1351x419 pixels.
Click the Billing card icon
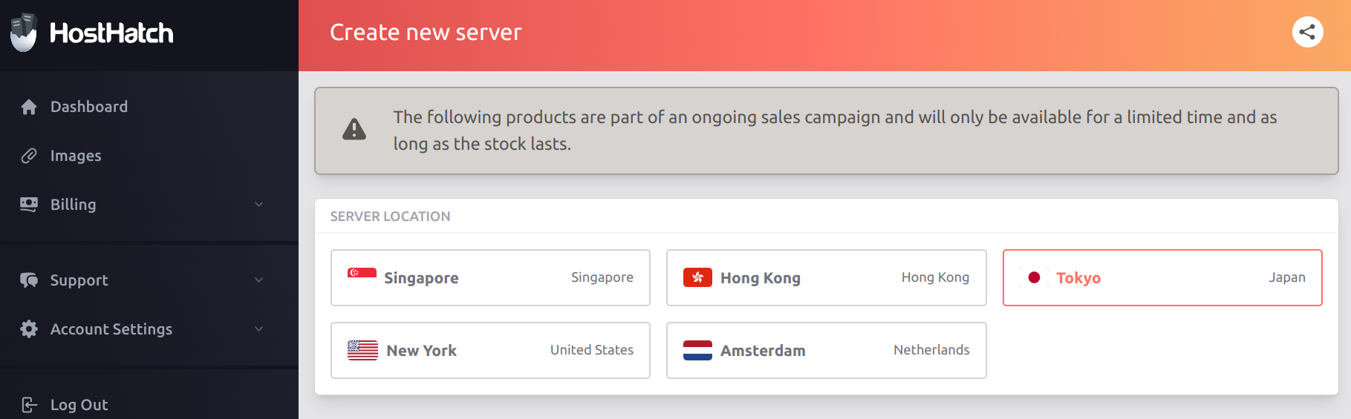[29, 205]
